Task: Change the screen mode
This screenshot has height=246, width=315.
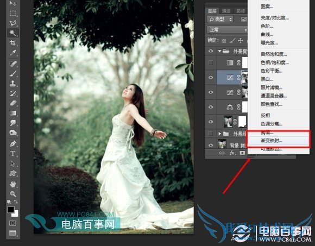Action: [x=13, y=233]
